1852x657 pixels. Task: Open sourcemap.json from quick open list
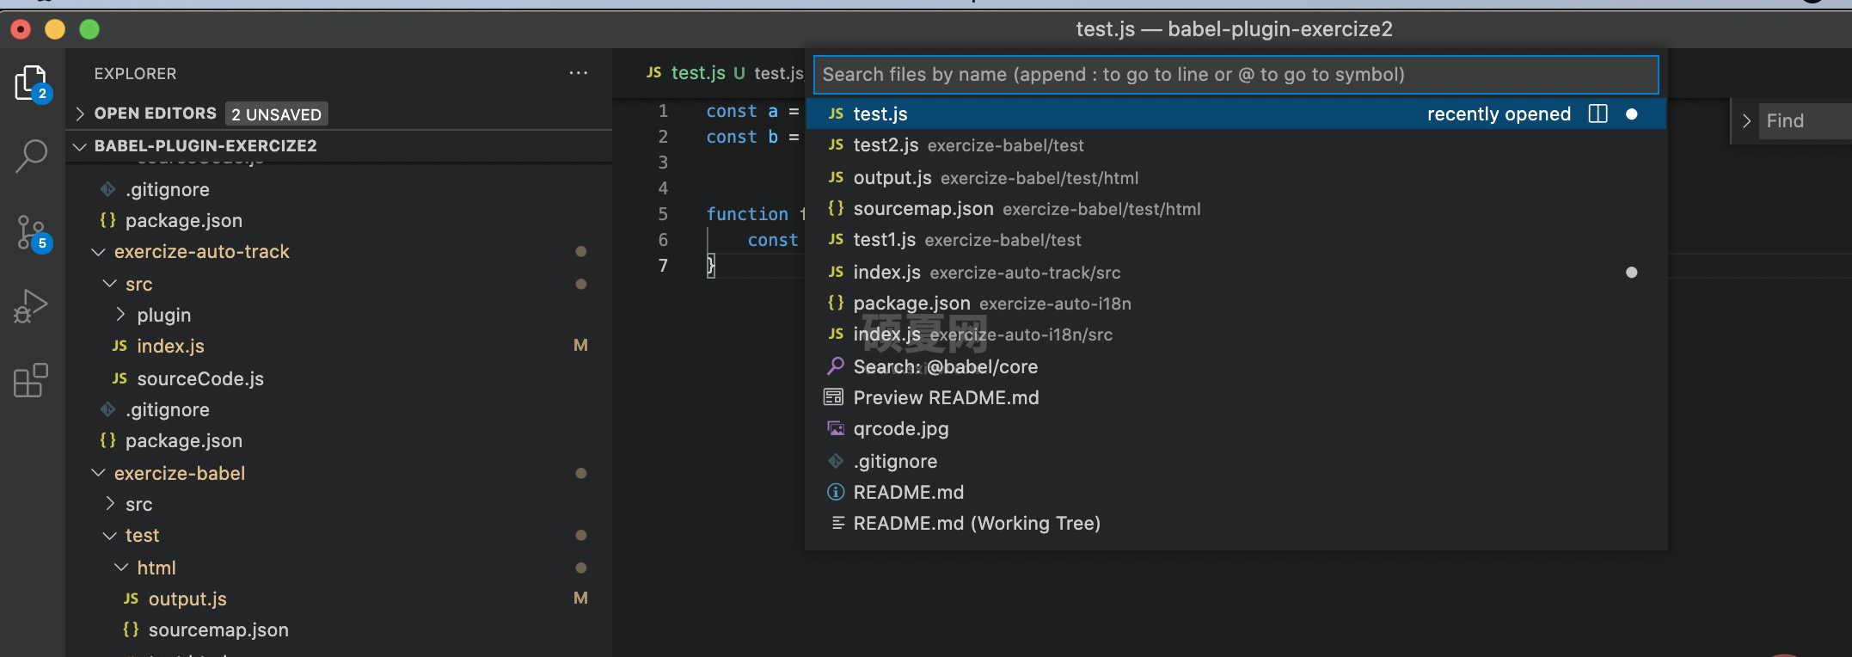click(x=1236, y=209)
